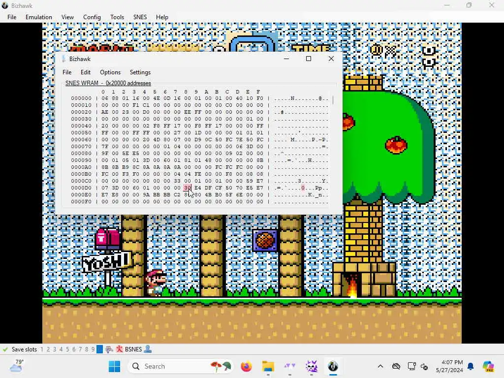Open the Emulation menu
This screenshot has width=504, height=378.
(x=38, y=17)
